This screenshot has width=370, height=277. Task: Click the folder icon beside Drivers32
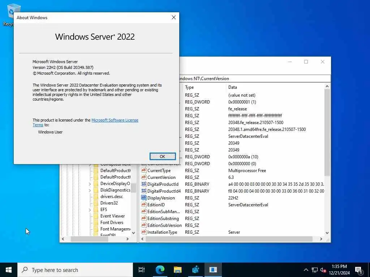pos(96,203)
